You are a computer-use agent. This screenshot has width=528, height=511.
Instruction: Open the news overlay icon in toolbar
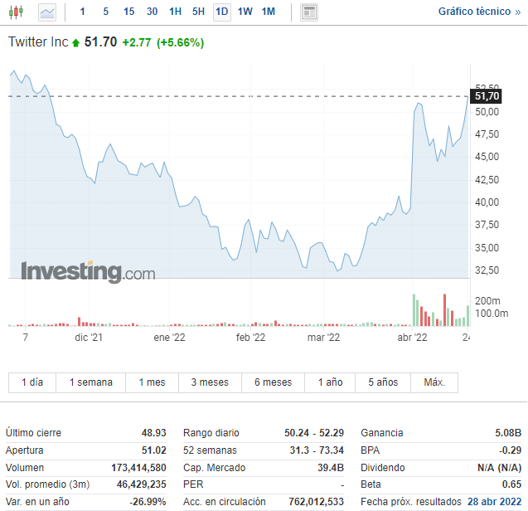(x=309, y=12)
